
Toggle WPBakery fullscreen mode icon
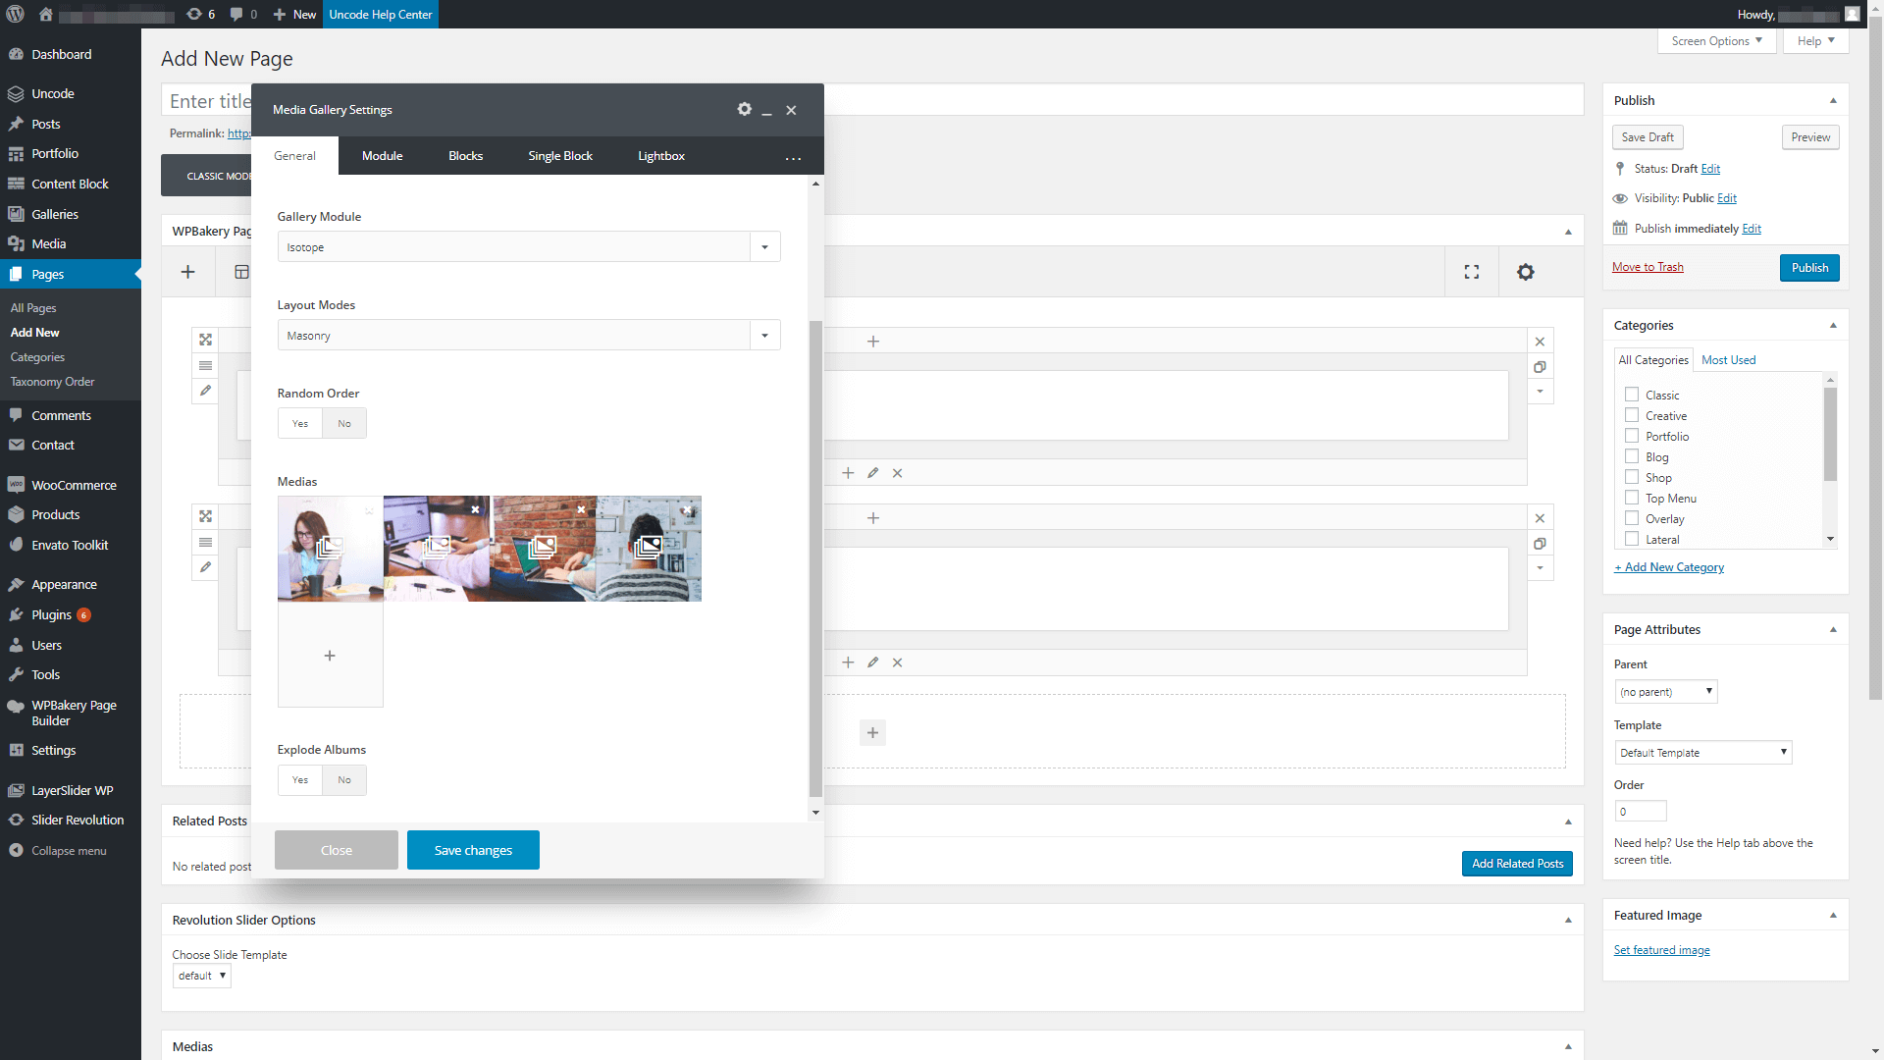[1472, 272]
